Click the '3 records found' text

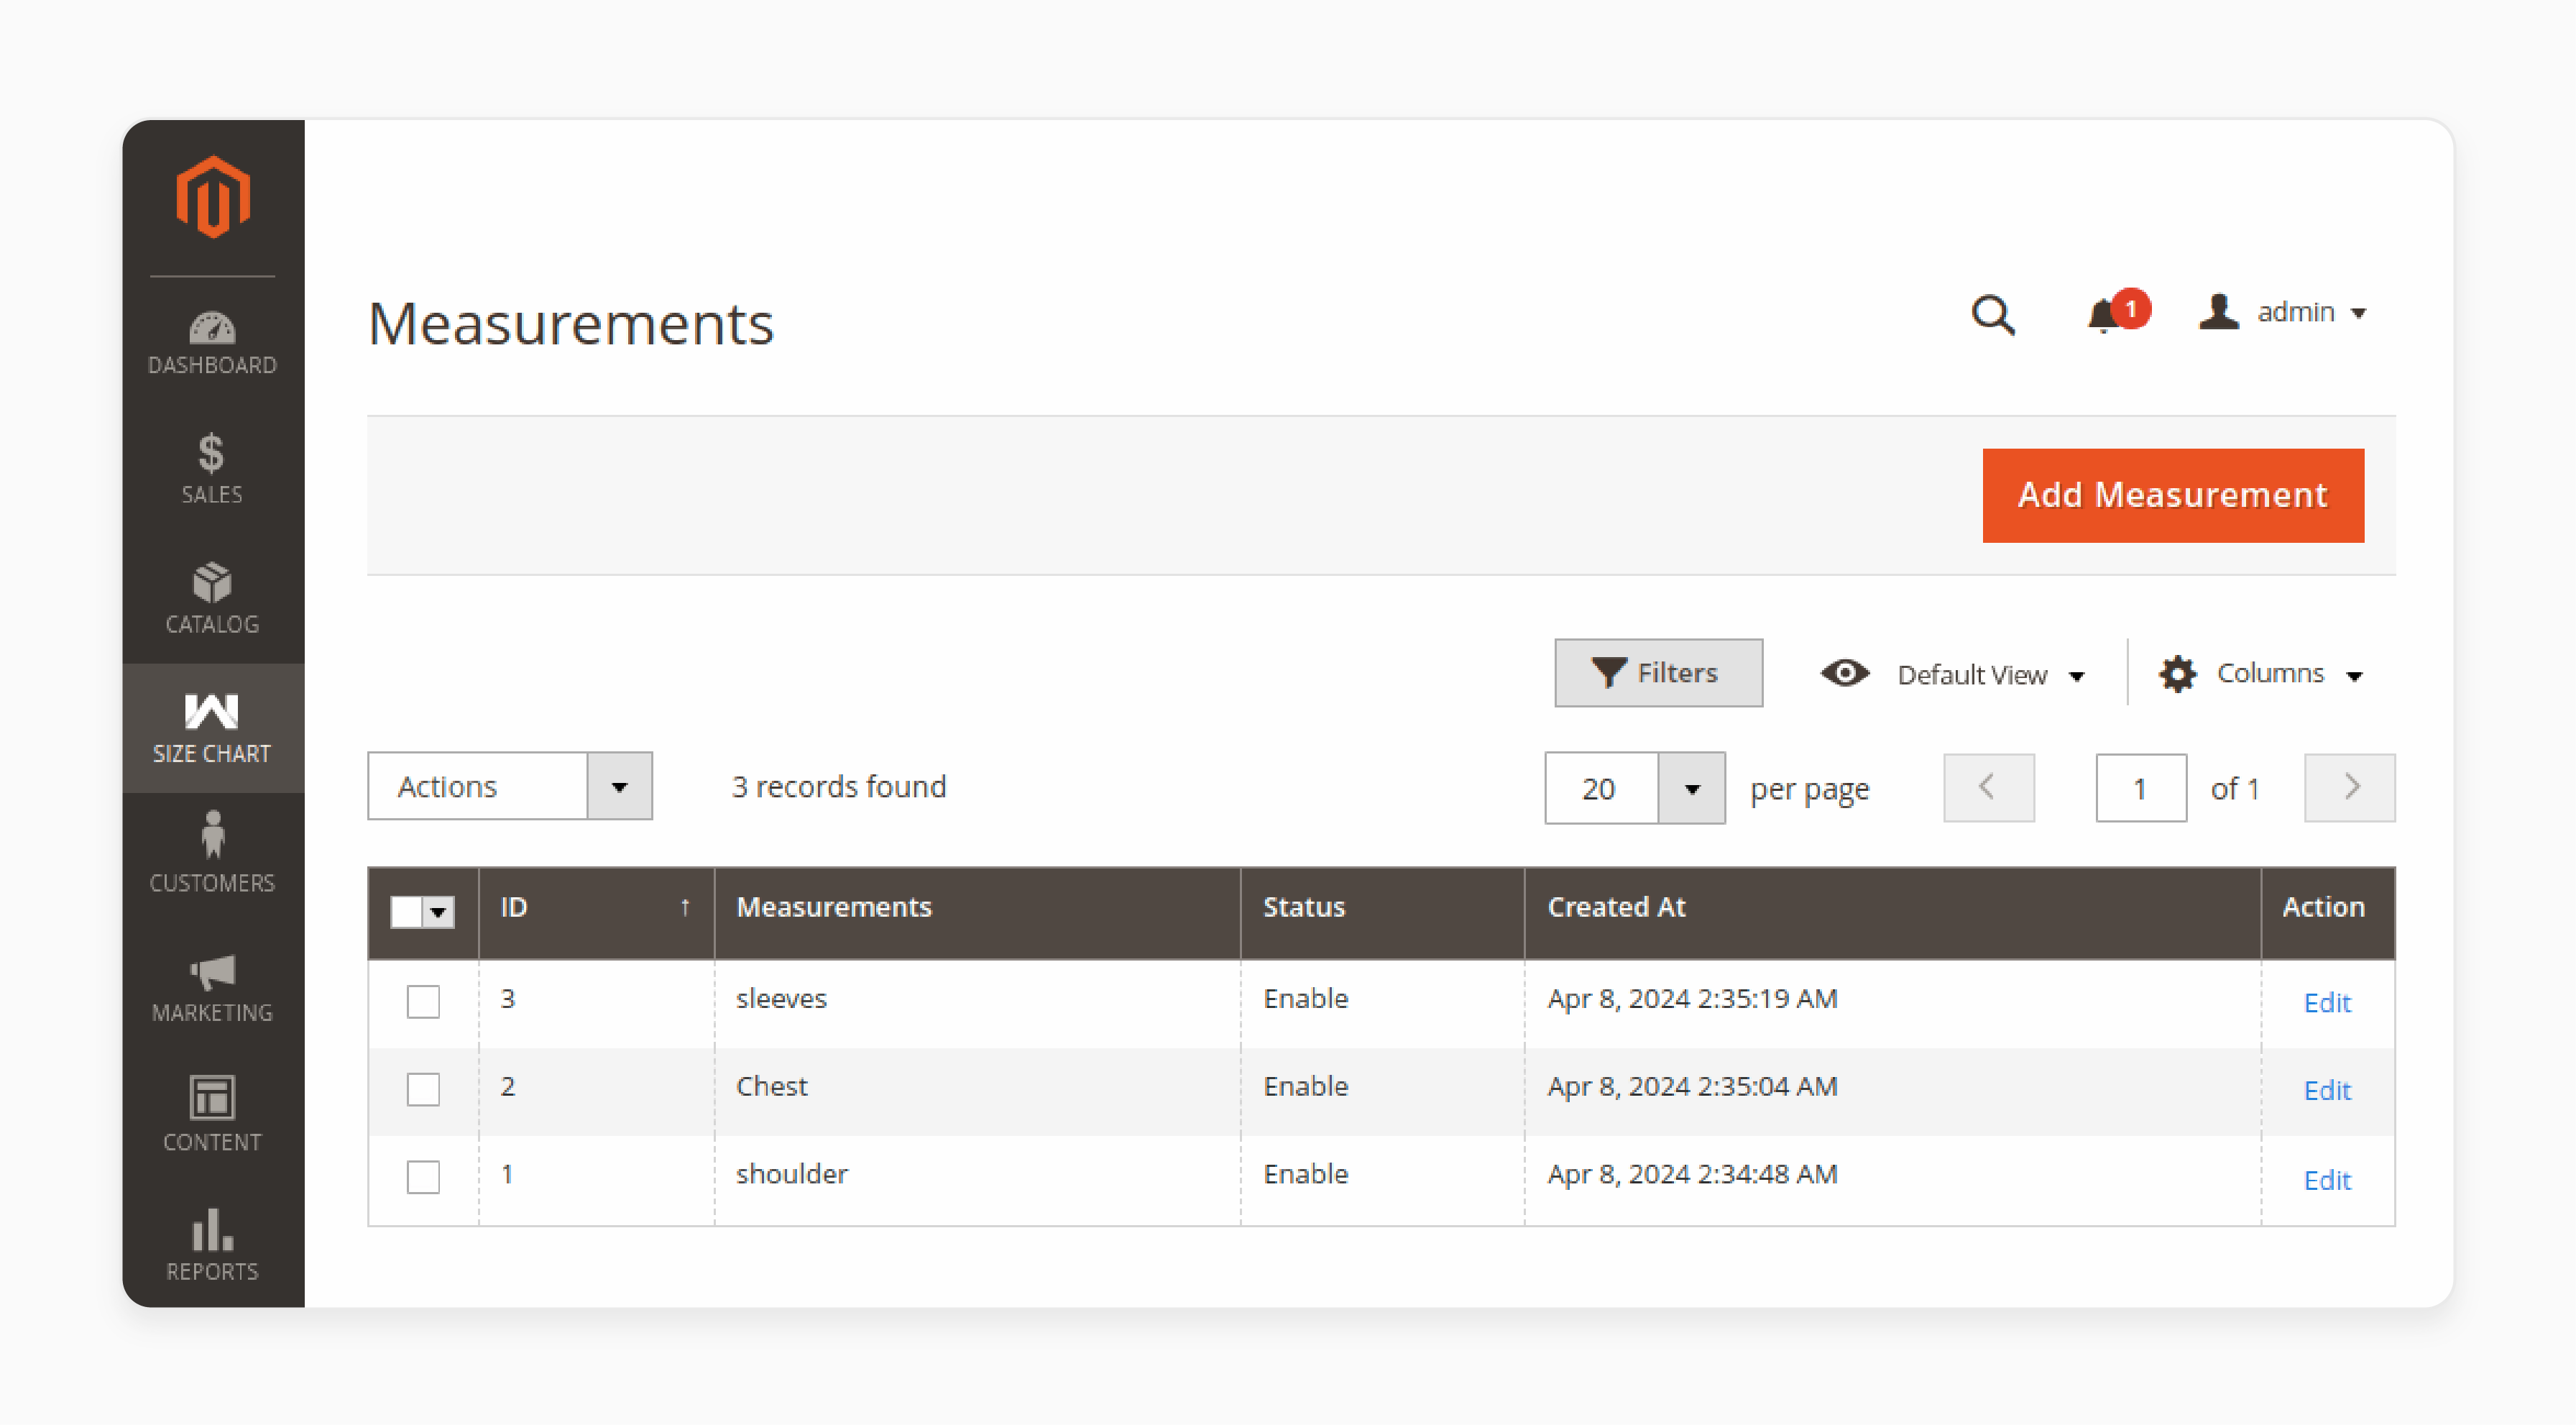point(838,787)
